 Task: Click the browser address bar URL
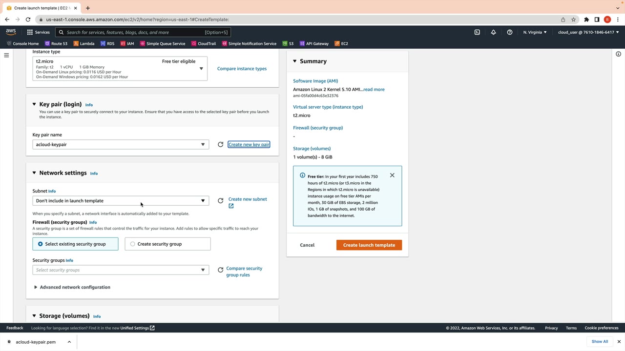pos(138,19)
